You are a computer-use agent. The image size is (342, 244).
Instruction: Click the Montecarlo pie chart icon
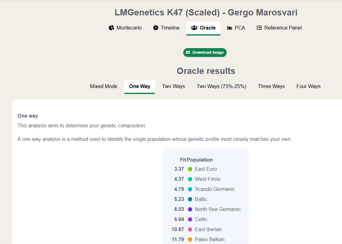pyautogui.click(x=112, y=28)
